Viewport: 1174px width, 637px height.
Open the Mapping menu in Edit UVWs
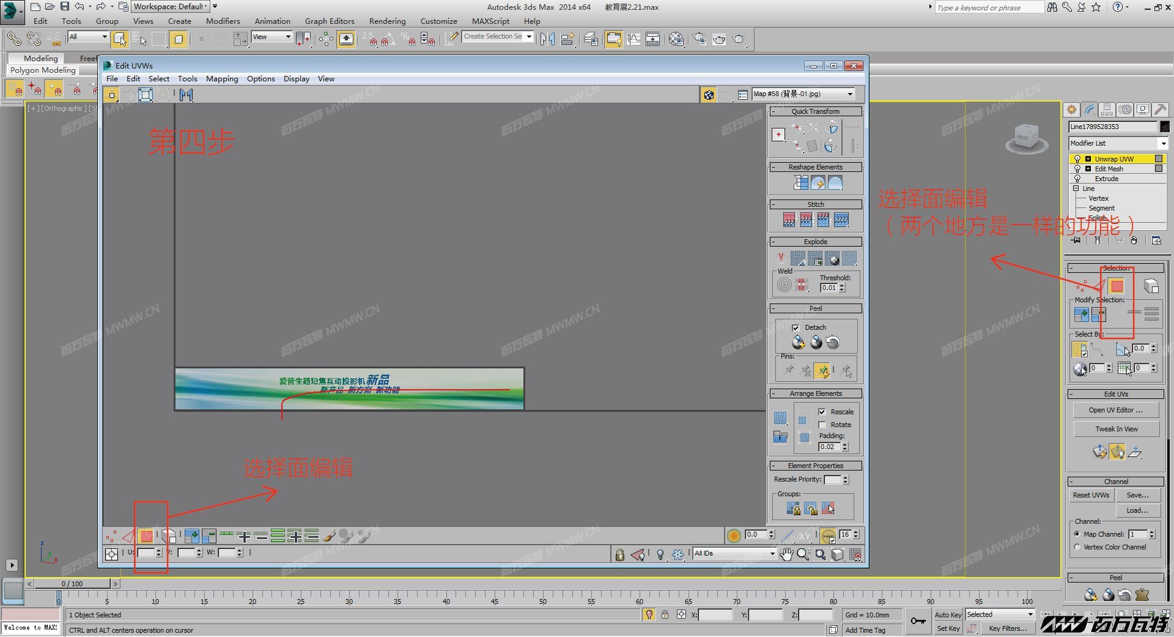[x=222, y=79]
